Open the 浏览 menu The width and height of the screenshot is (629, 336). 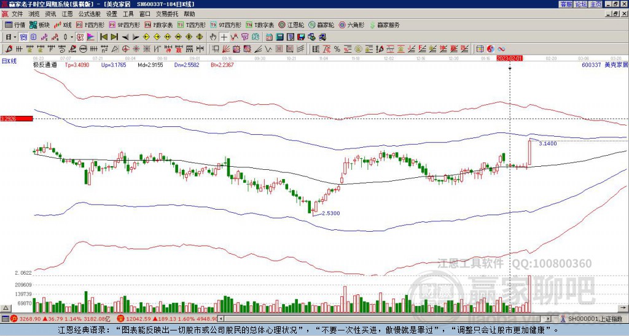[34, 14]
